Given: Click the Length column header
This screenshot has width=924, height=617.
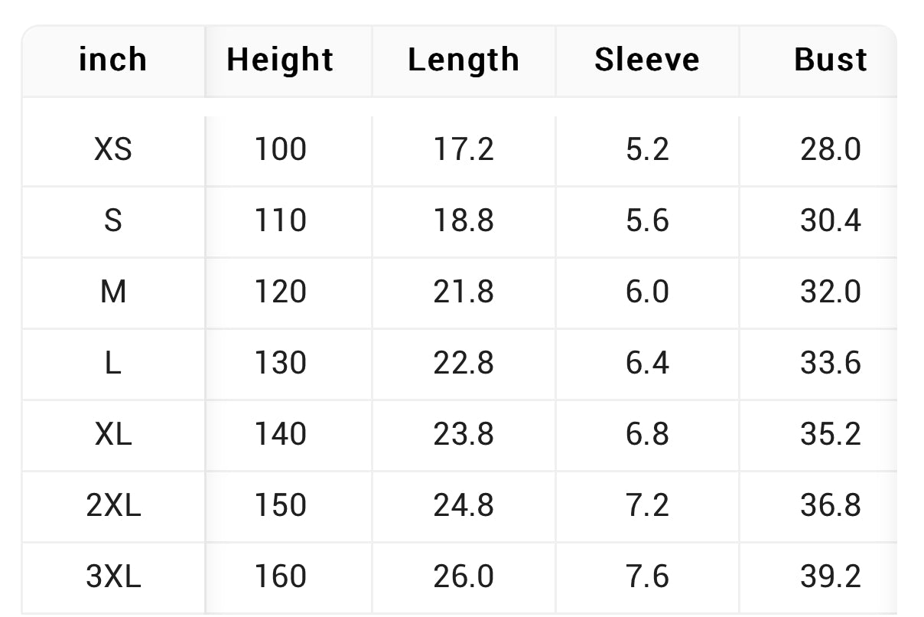Looking at the screenshot, I should point(464,60).
